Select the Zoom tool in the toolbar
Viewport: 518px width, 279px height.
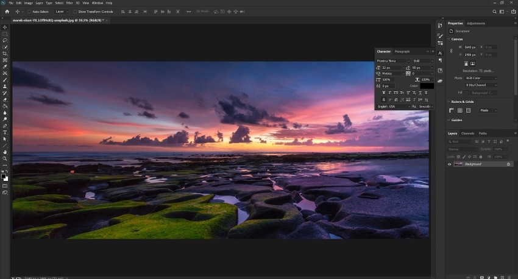pyautogui.click(x=5, y=158)
